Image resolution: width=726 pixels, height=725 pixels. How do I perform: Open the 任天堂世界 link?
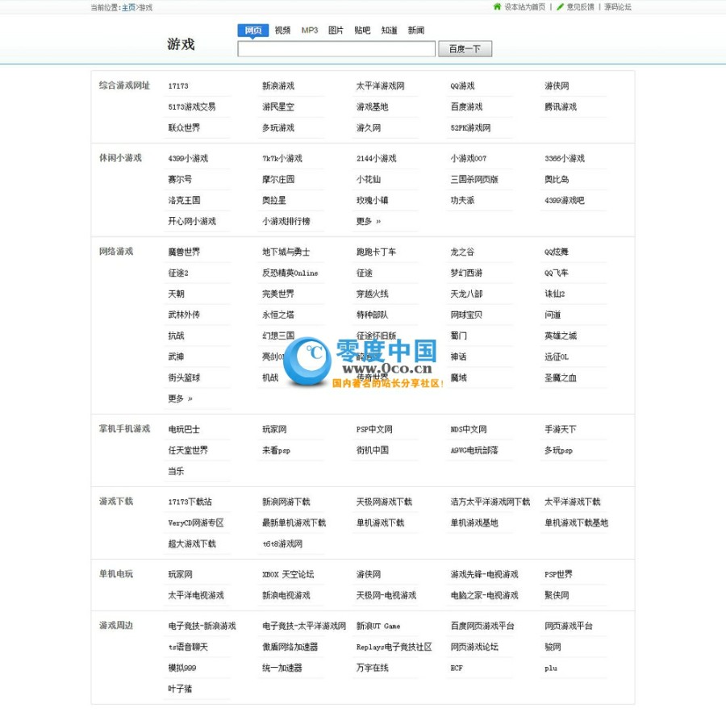[188, 451]
